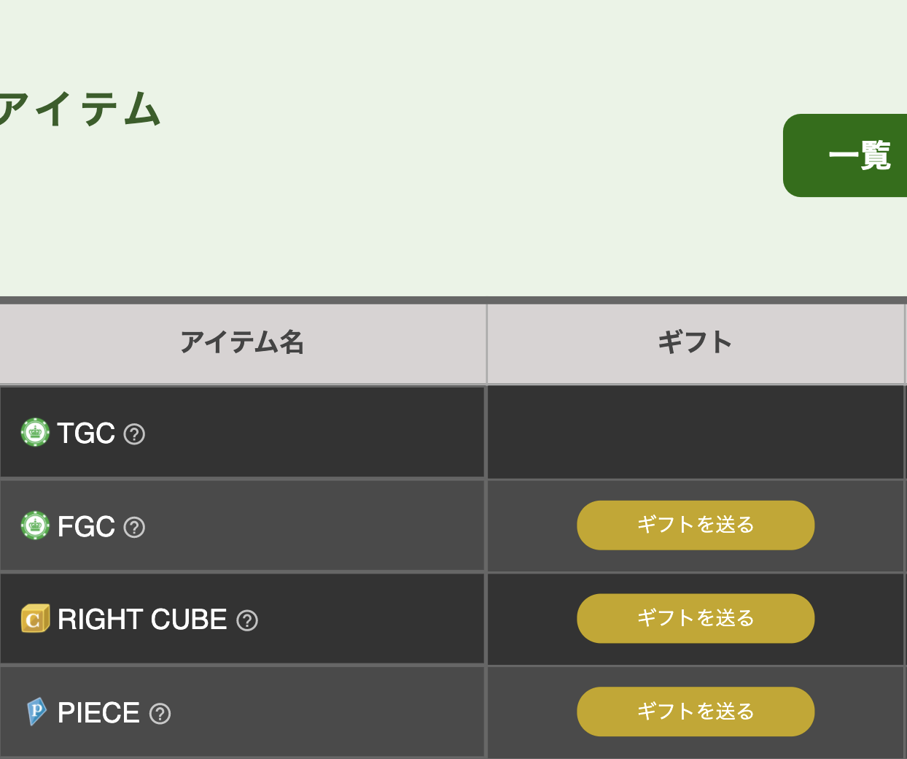Open the PIECE help question mark
Viewport: 907px width, 759px height.
[x=160, y=714]
